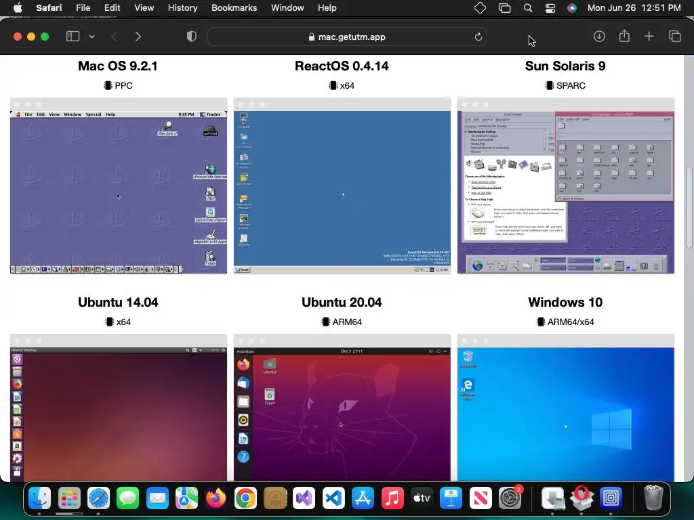Open the Apple menu

(17, 7)
